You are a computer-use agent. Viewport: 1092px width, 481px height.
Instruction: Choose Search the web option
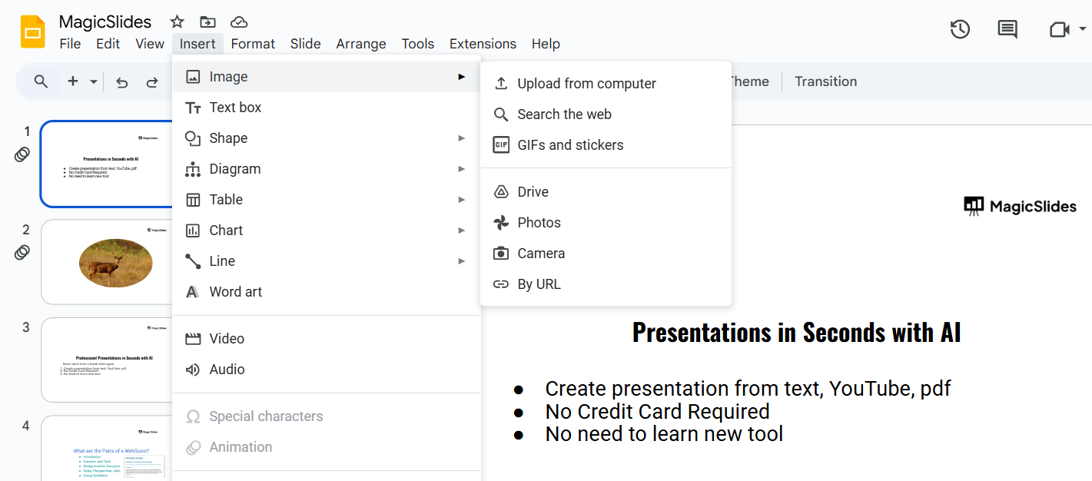pos(564,114)
